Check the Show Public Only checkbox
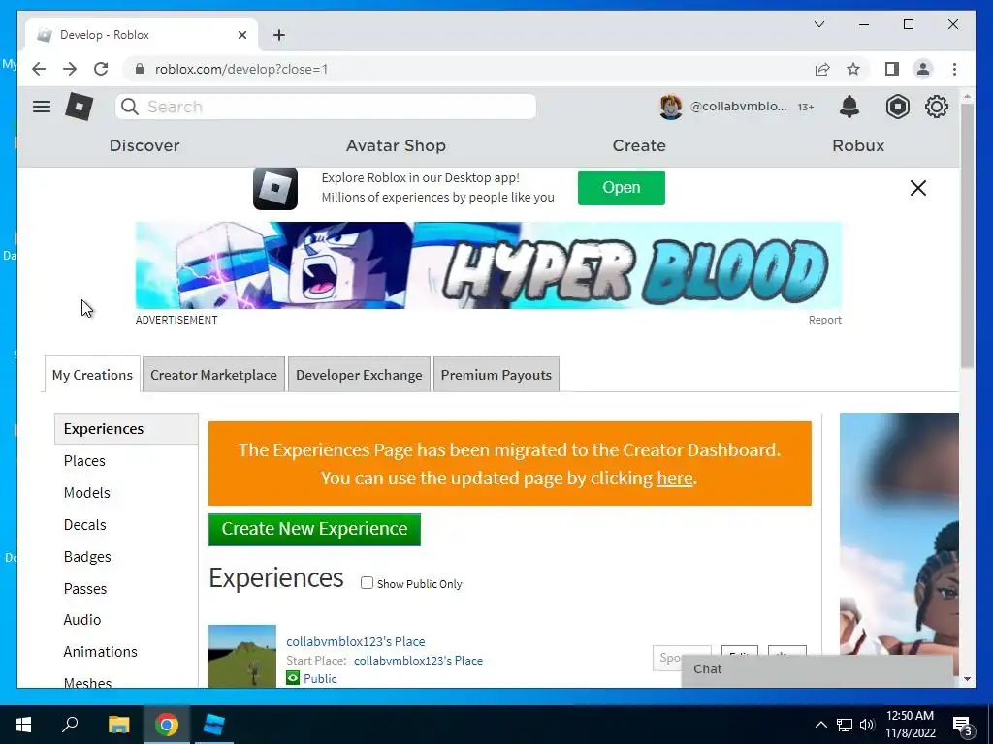The height and width of the screenshot is (744, 993). [x=367, y=583]
